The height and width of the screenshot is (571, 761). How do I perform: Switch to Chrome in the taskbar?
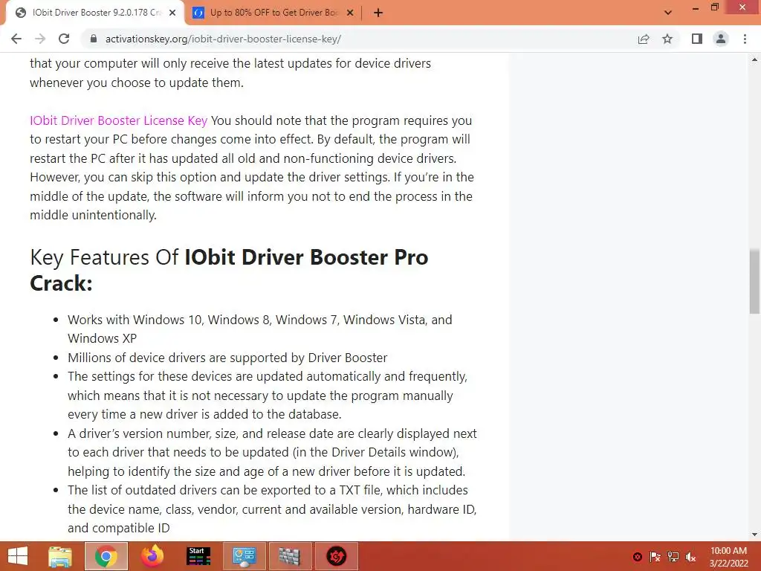pyautogui.click(x=106, y=556)
